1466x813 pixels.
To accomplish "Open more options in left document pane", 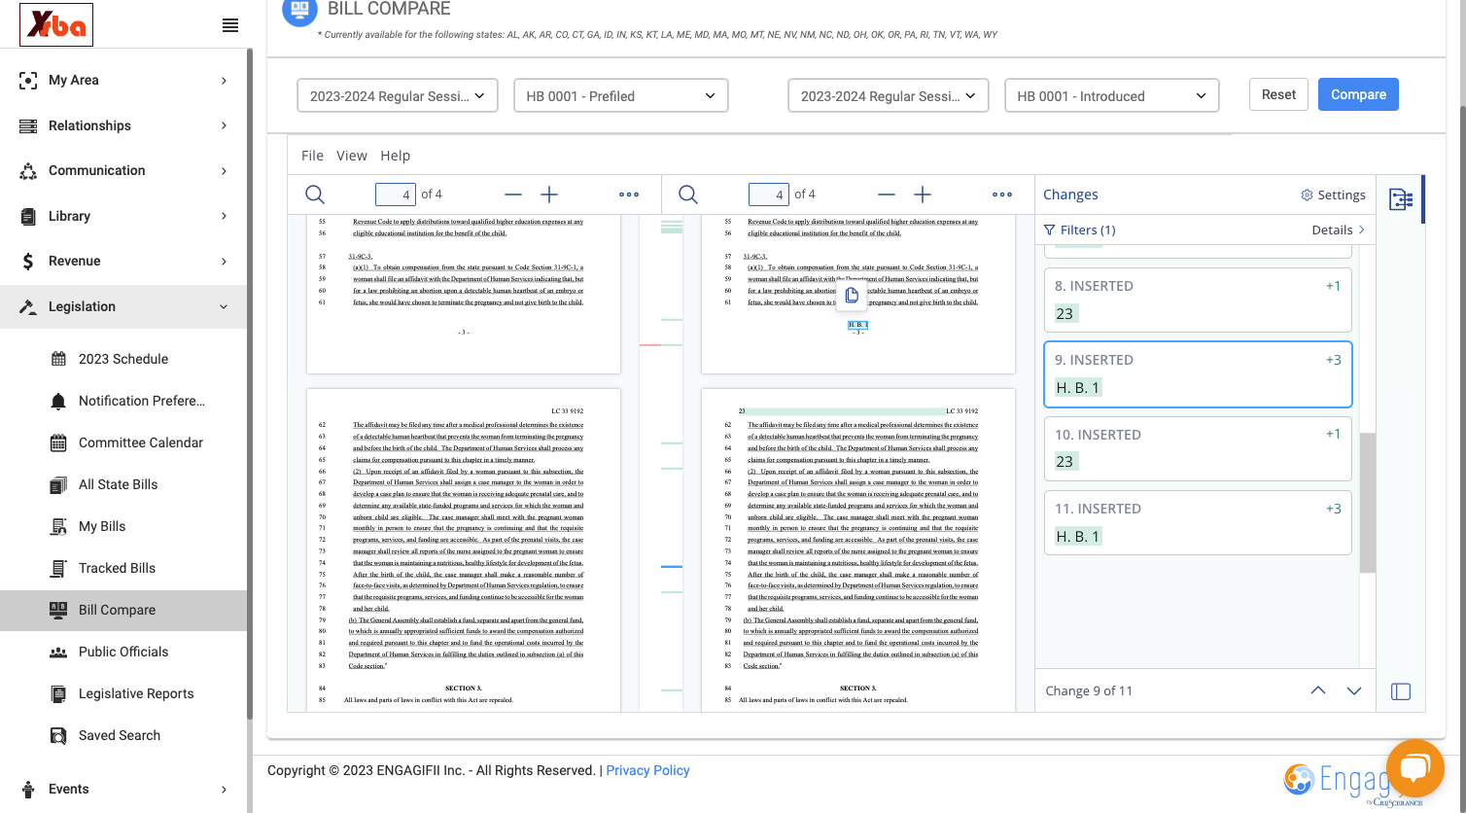I will pos(629,194).
